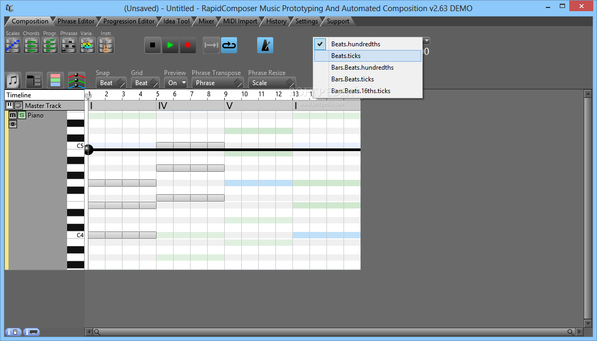This screenshot has height=341, width=597.
Task: Choose Bars.Beats.ticks time format
Action: pyautogui.click(x=368, y=79)
